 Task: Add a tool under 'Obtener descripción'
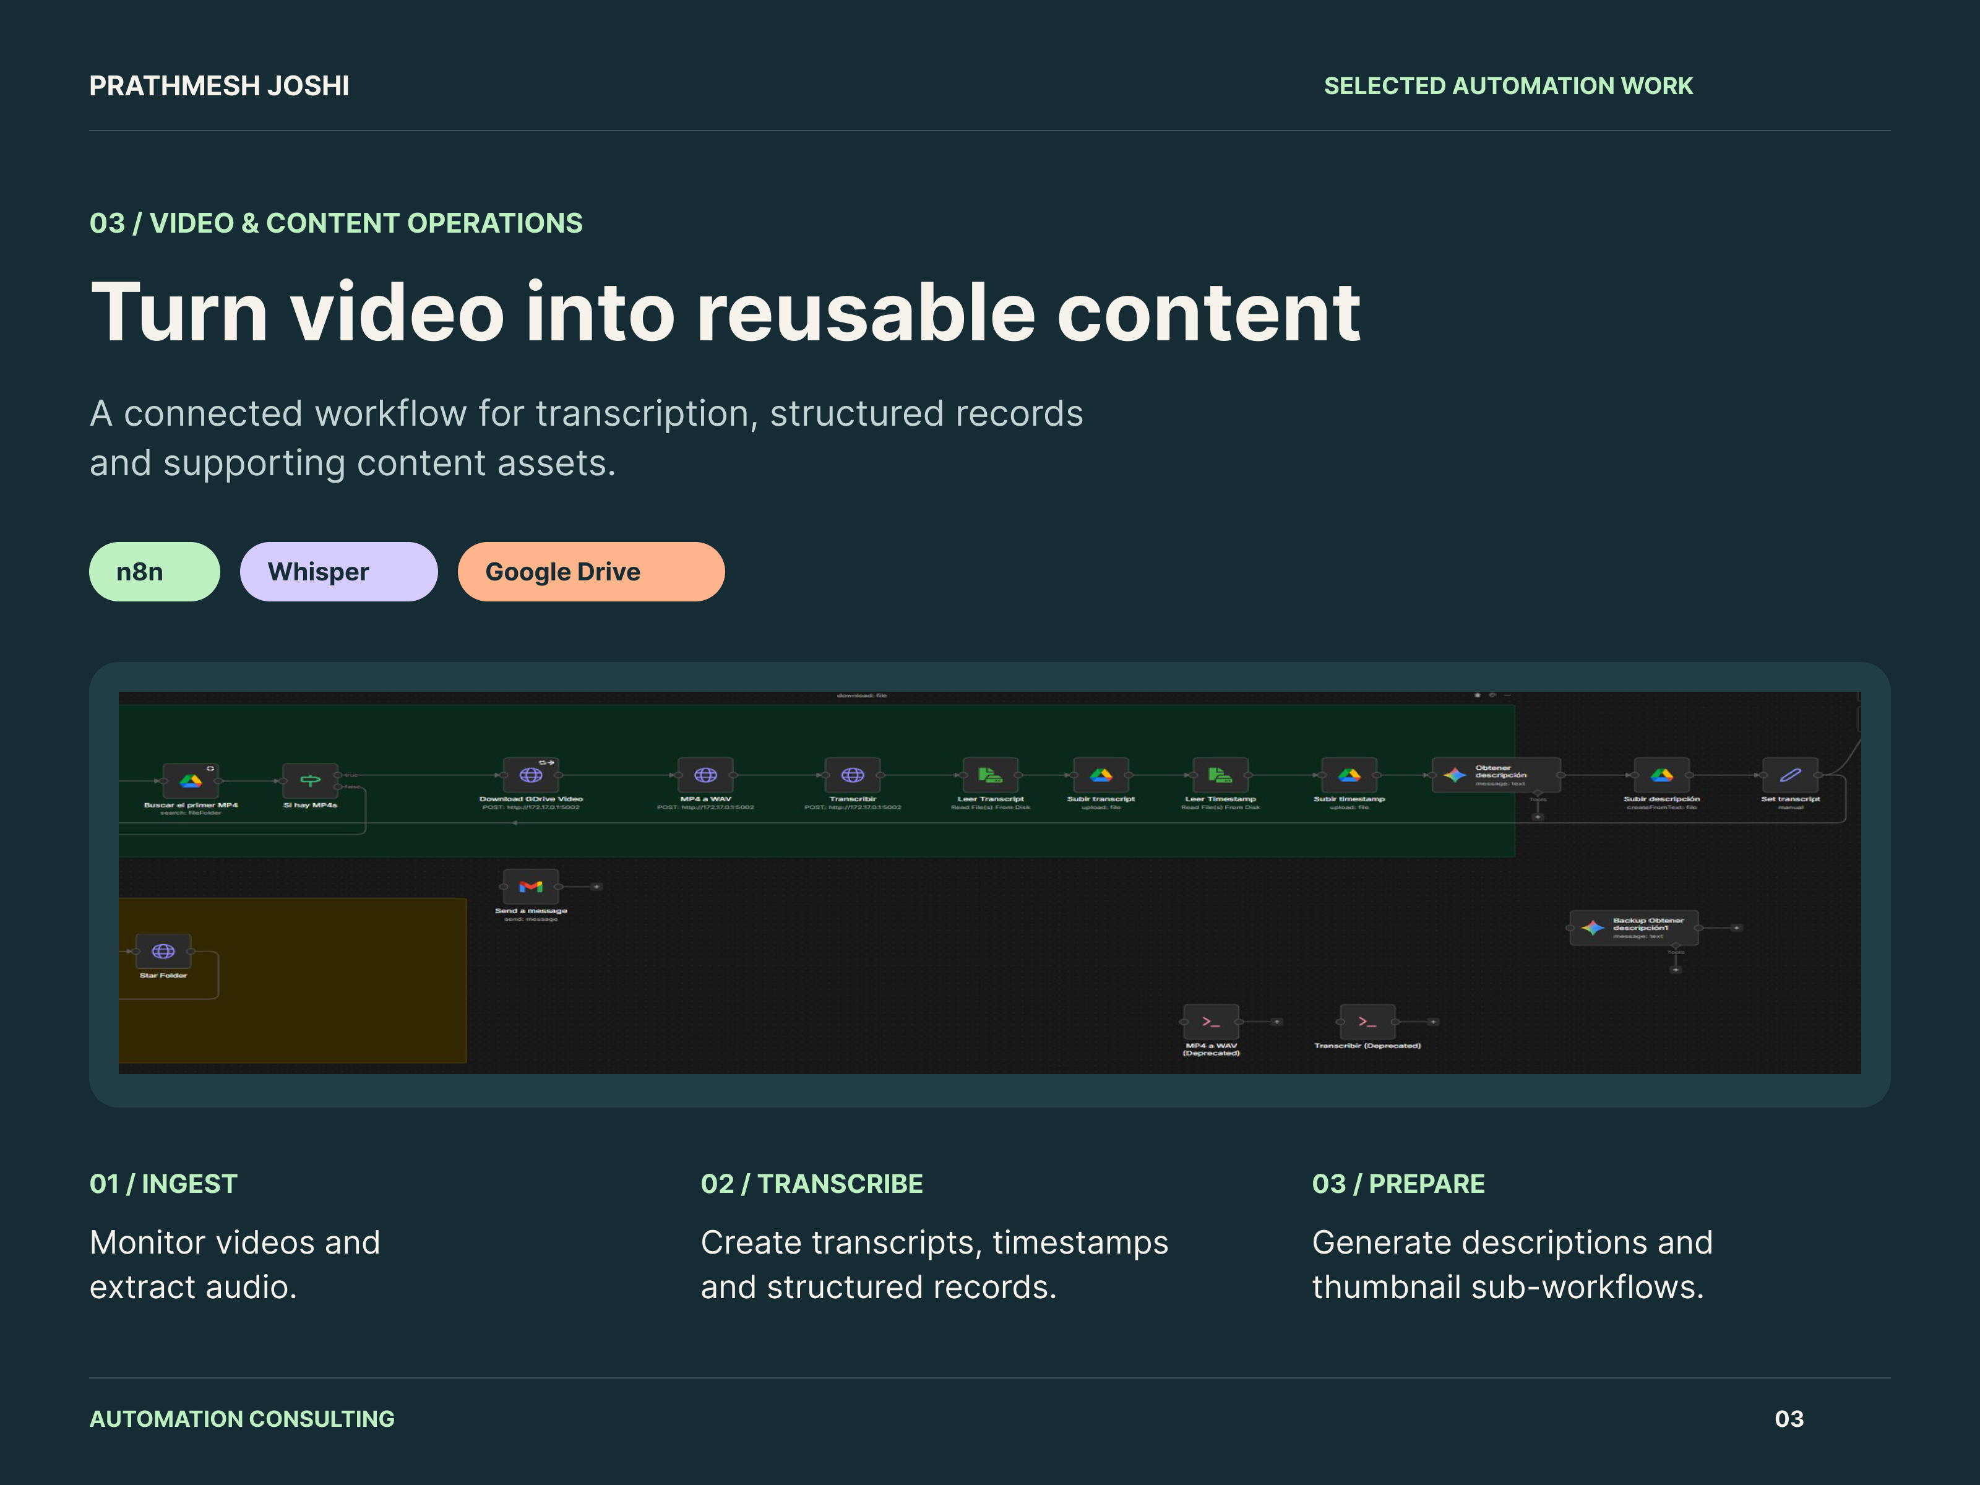(x=1538, y=816)
